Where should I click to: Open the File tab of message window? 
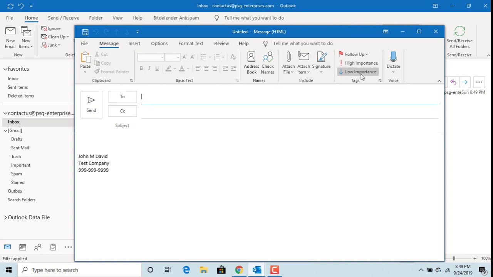[84, 43]
